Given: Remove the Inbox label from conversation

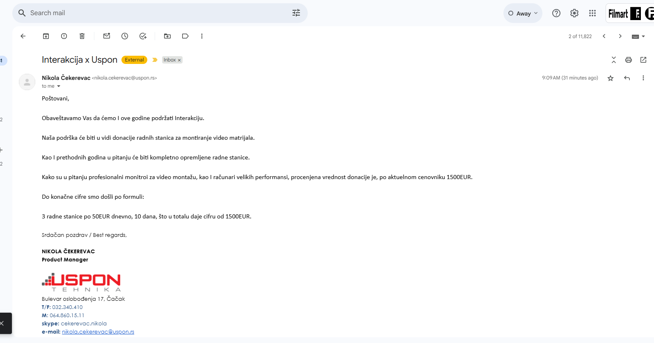Looking at the screenshot, I should (x=179, y=60).
